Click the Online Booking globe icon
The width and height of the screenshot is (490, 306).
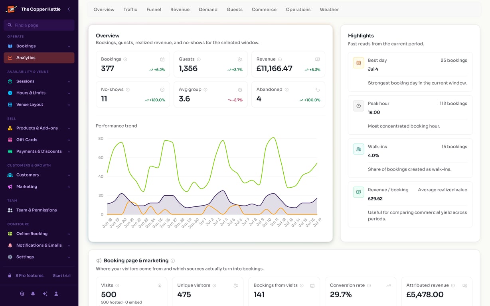10,234
